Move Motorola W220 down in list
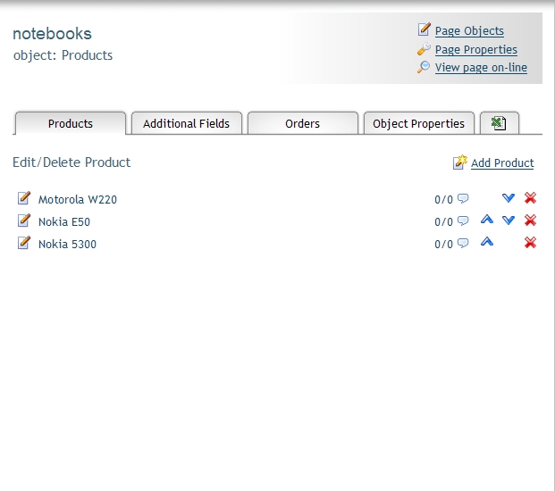 pos(509,198)
